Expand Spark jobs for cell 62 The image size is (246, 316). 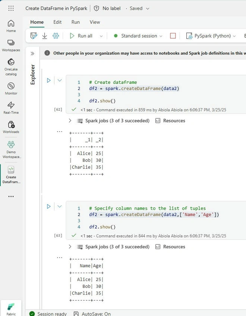tap(70, 121)
